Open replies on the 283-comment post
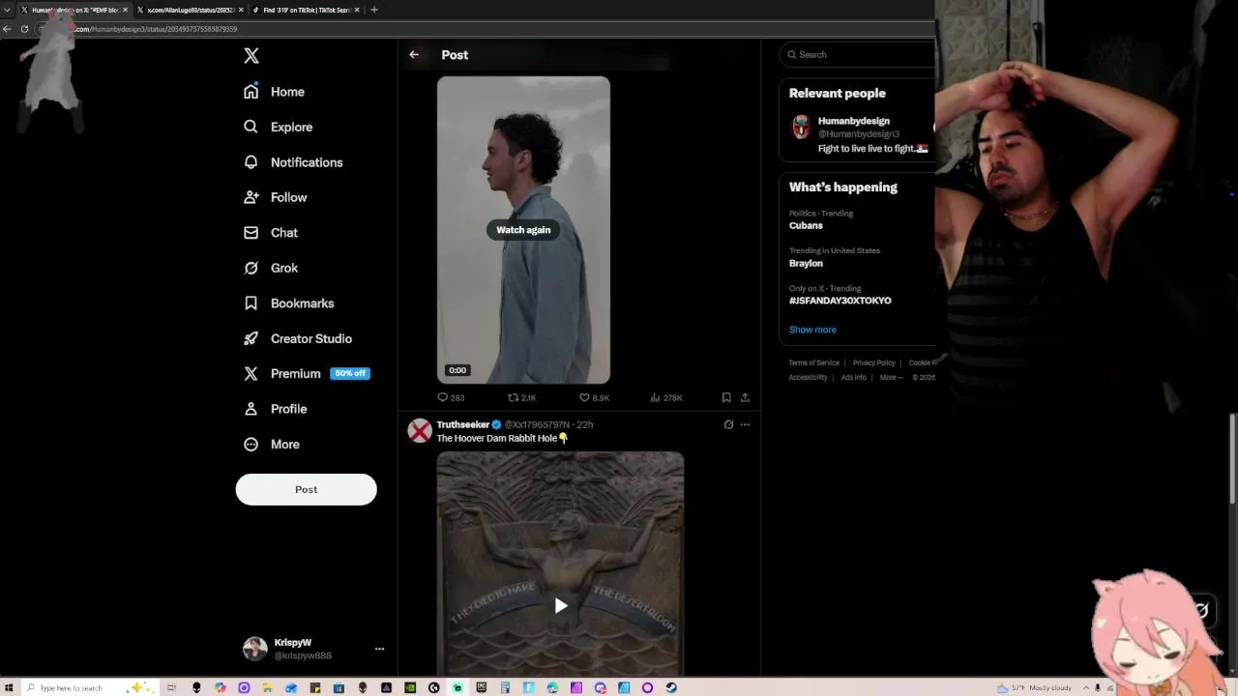Viewport: 1238px width, 696px height. pos(451,397)
